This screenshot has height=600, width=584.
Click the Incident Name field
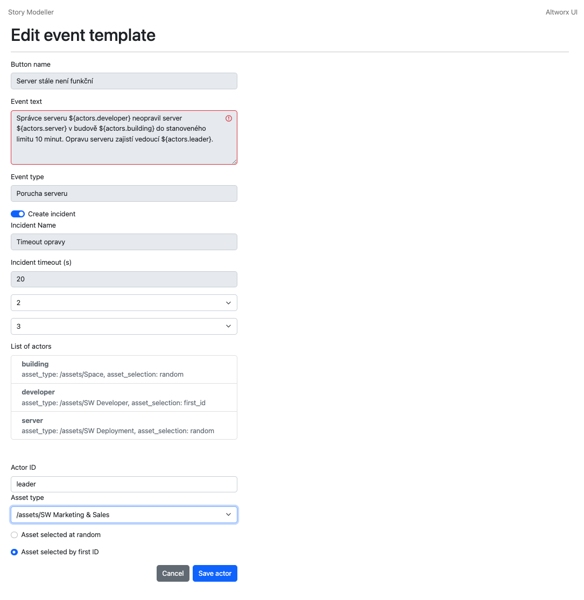pos(124,242)
